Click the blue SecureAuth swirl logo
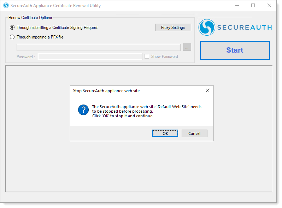 pyautogui.click(x=207, y=27)
